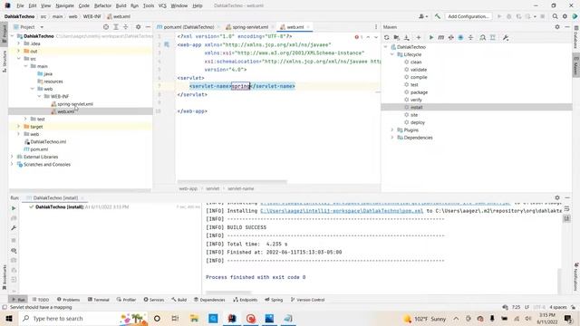580x326 pixels.
Task: Open Run tool window gear options
Action: tap(557, 197)
